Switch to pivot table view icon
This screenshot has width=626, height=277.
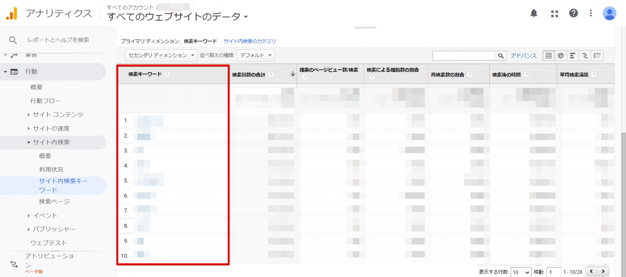click(597, 56)
